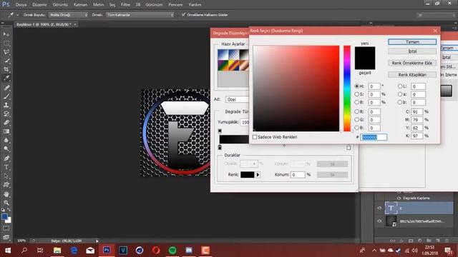Screen dimensions: 458x257
Task: Click Tamam in the color picker
Action: tap(412, 42)
